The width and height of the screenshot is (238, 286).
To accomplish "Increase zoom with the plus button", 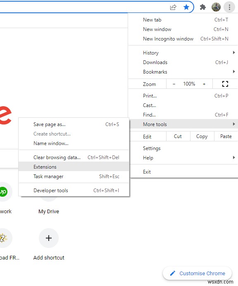I will (204, 84).
